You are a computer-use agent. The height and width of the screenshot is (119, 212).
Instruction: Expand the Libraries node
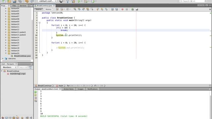coord(3,59)
